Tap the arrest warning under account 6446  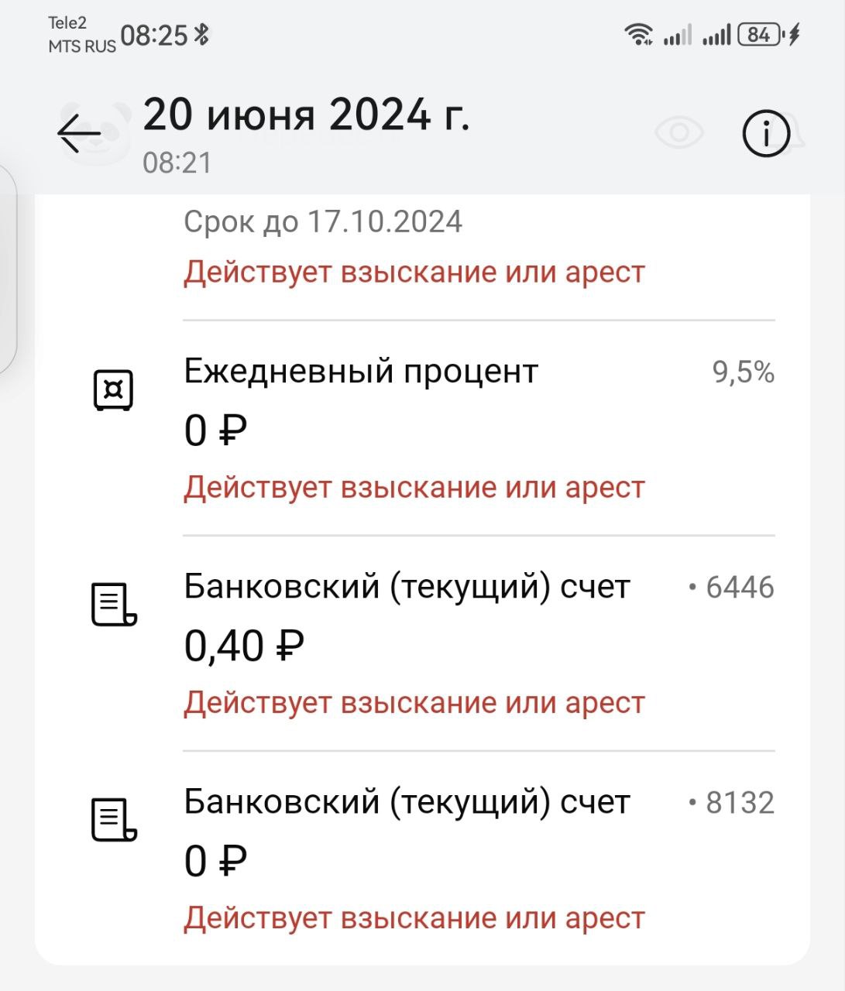(x=414, y=703)
